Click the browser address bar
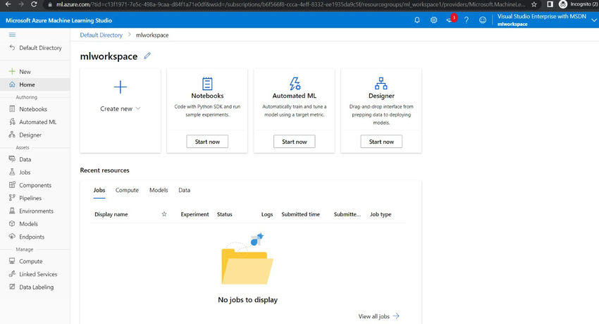This screenshot has width=599, height=324. coord(290,5)
